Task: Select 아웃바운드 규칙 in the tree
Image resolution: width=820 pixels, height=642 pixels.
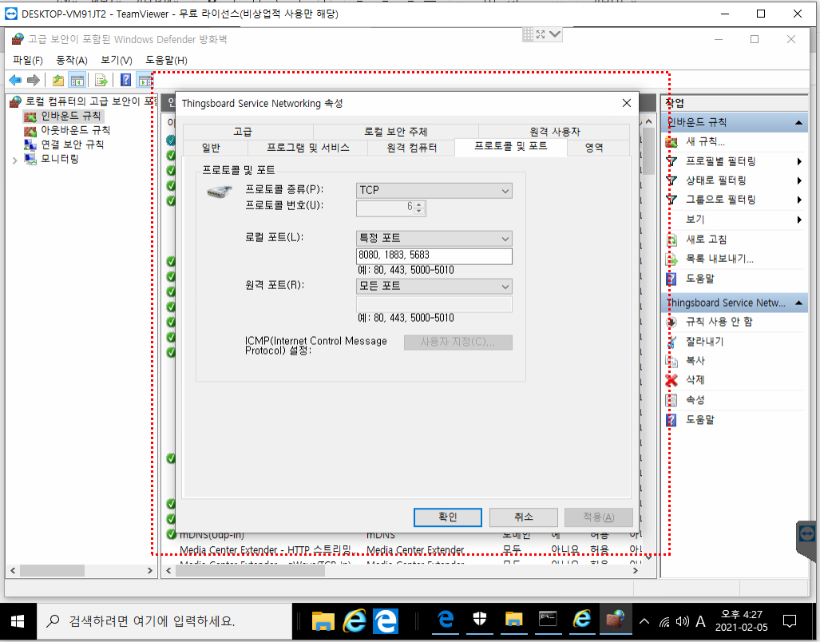Action: (x=75, y=130)
